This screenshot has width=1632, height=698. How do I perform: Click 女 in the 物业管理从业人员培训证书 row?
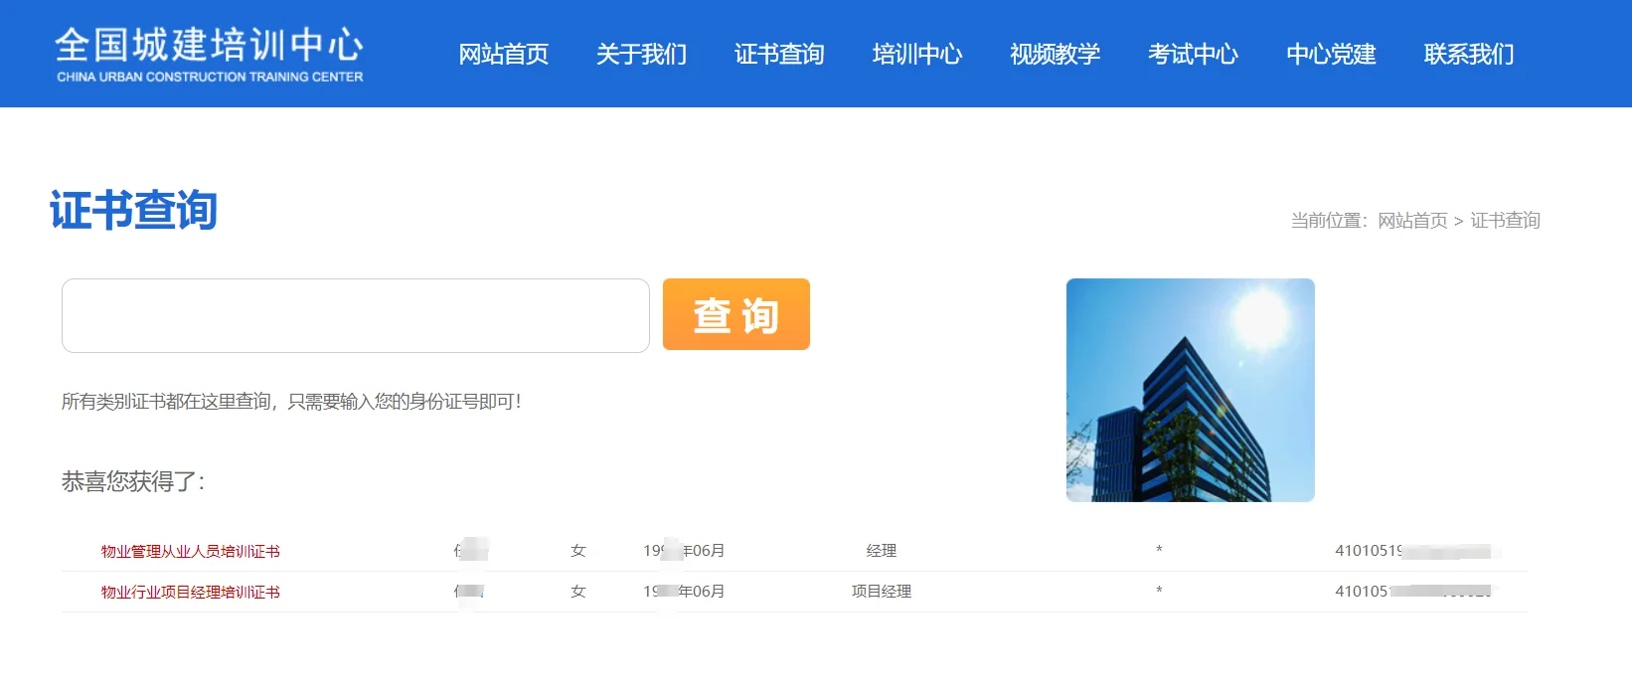[578, 551]
